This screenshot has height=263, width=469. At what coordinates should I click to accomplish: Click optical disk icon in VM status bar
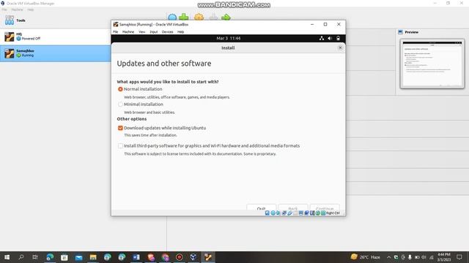pyautogui.click(x=273, y=213)
